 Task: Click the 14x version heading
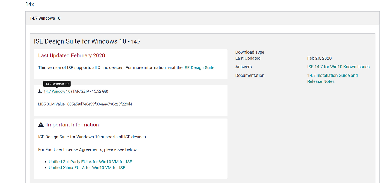coord(30,4)
